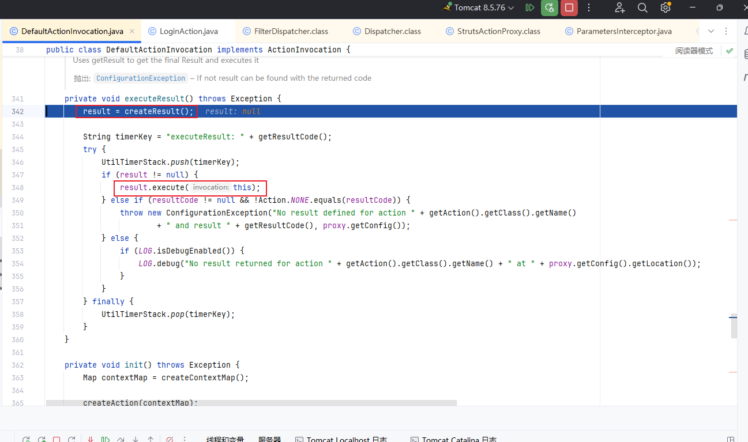This screenshot has height=442, width=748.
Task: Click the init method name on line 362
Action: (134, 365)
